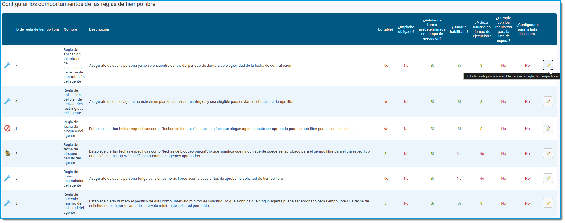Click ID number 7 cell
Screen dimensions: 565x223
(16, 65)
